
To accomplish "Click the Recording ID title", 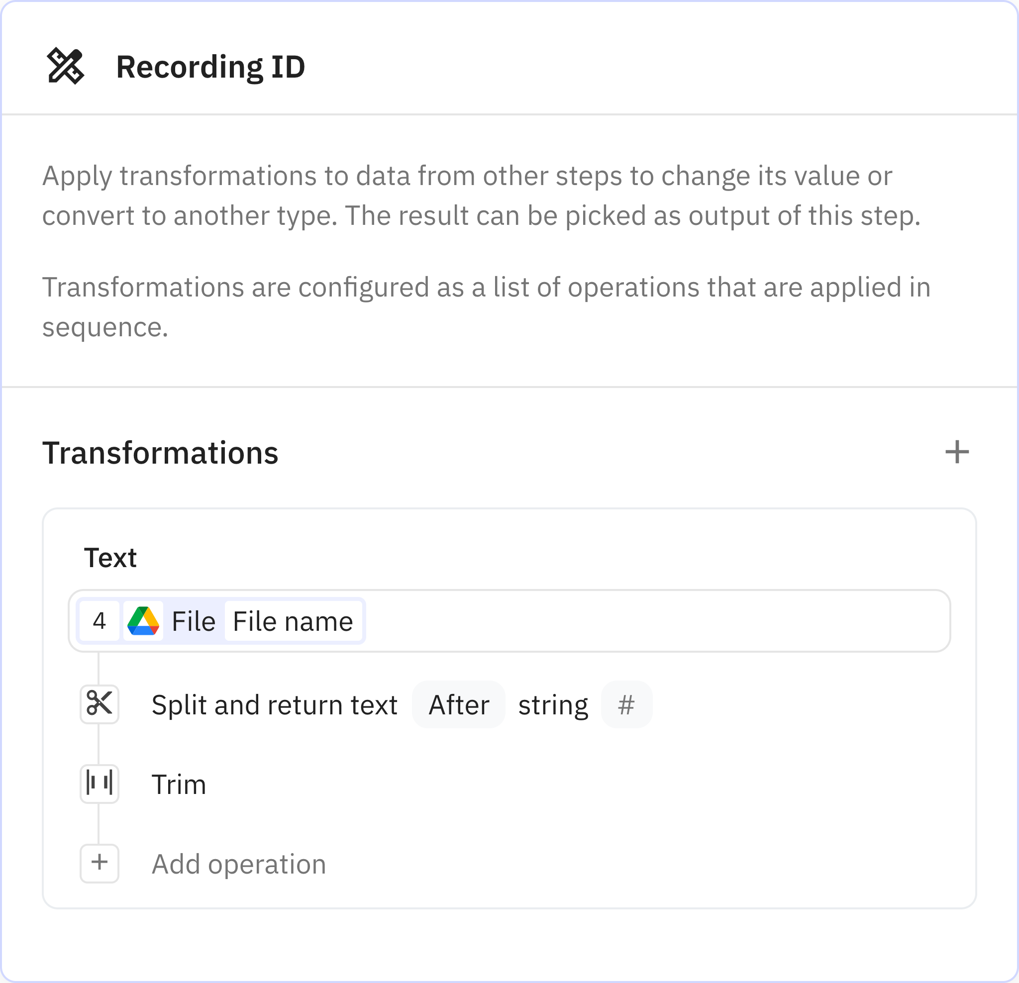I will click(210, 67).
